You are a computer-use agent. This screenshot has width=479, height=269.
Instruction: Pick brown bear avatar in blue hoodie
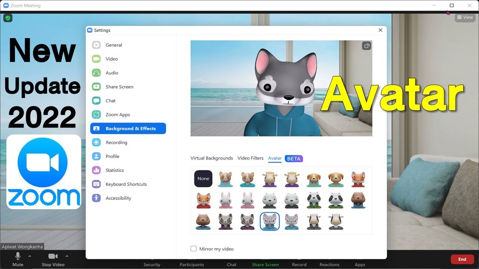[x=358, y=200]
